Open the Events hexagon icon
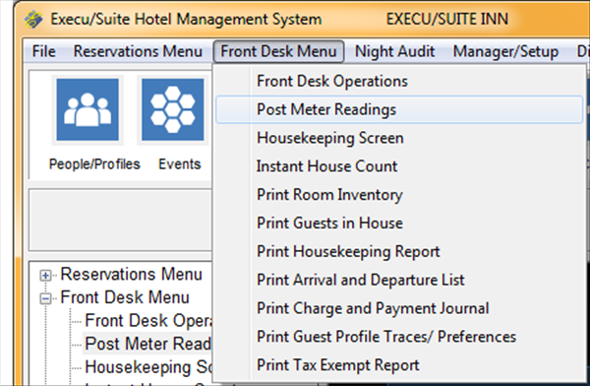The image size is (590, 386). pyautogui.click(x=173, y=109)
